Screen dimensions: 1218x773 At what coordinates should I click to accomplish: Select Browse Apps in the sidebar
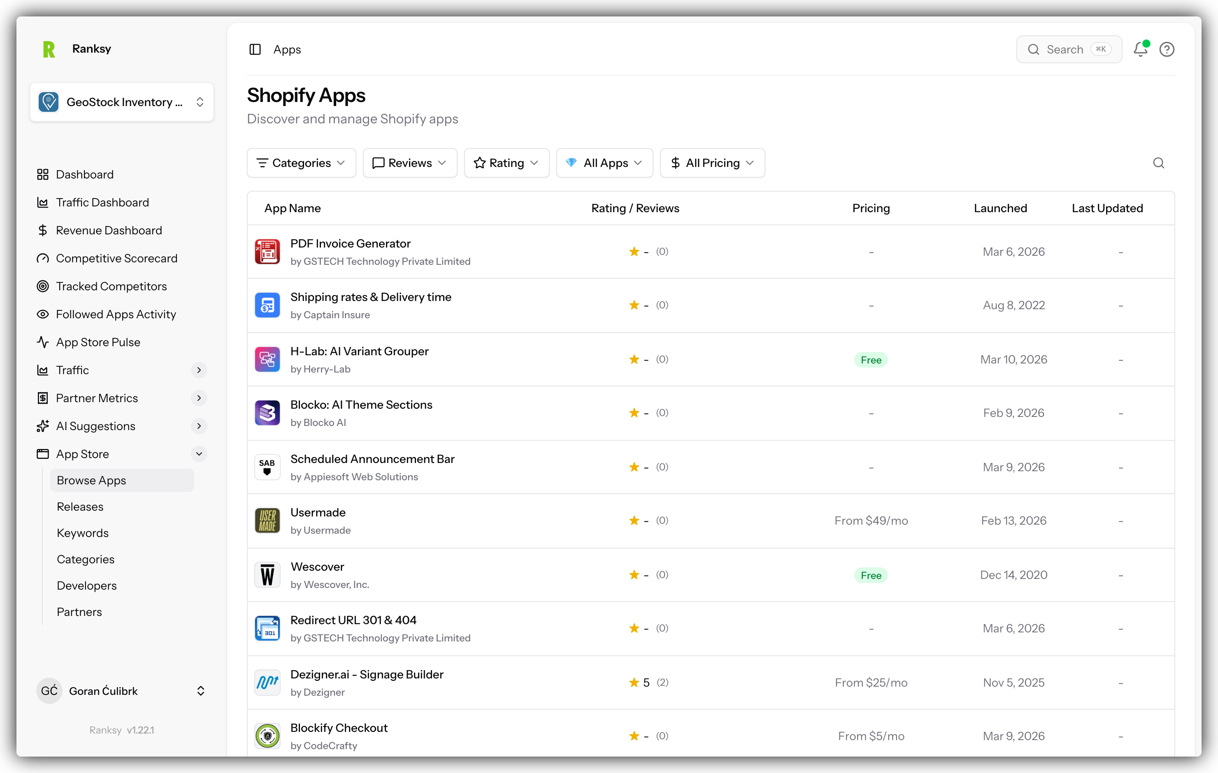click(122, 480)
